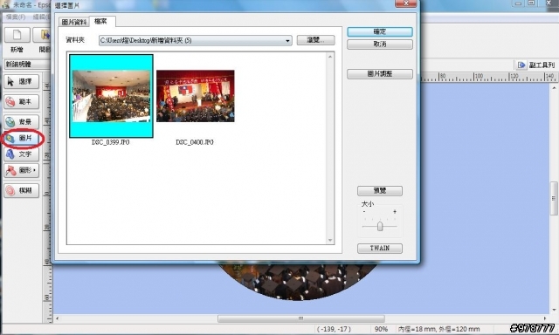Select the 文字 text tool
Image resolution: width=559 pixels, height=335 pixels.
pyautogui.click(x=21, y=154)
